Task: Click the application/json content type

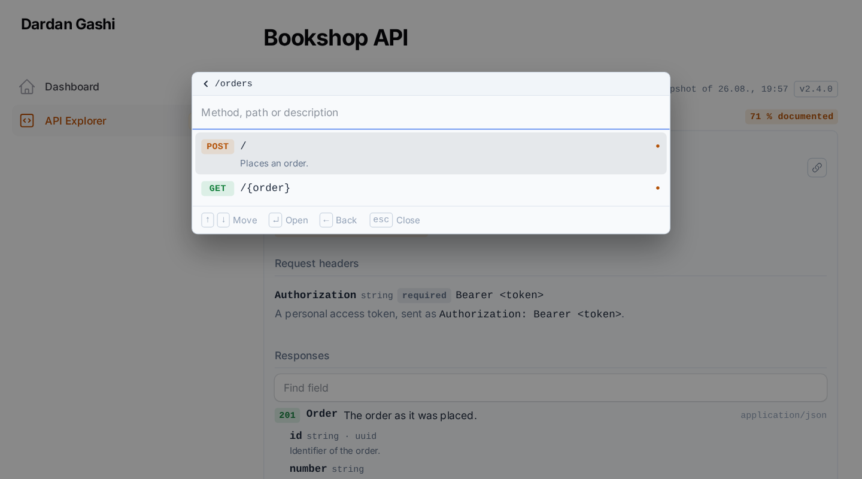Action: click(x=784, y=416)
